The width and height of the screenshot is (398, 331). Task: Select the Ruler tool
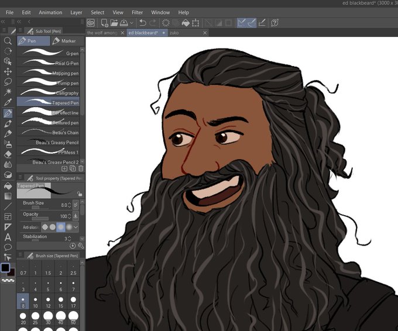8,227
